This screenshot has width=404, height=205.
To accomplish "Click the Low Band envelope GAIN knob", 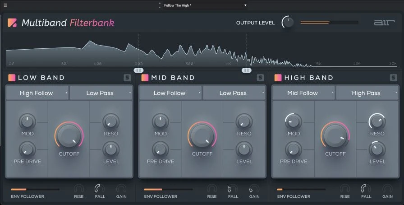I will 121,188.
